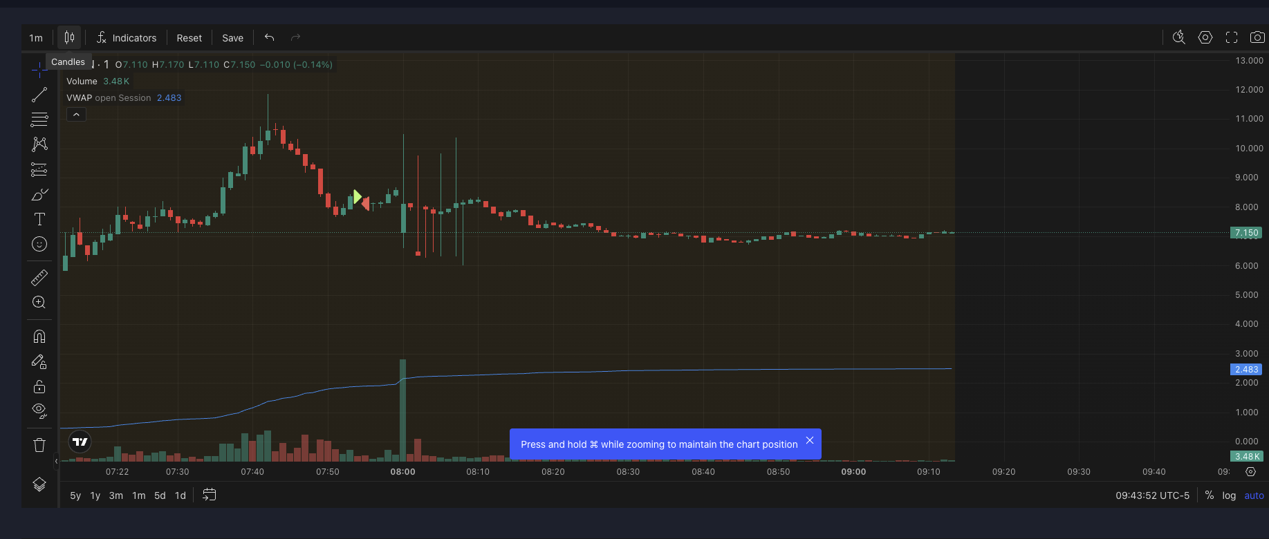Toggle log scale on price axis
The height and width of the screenshot is (539, 1269).
point(1229,495)
